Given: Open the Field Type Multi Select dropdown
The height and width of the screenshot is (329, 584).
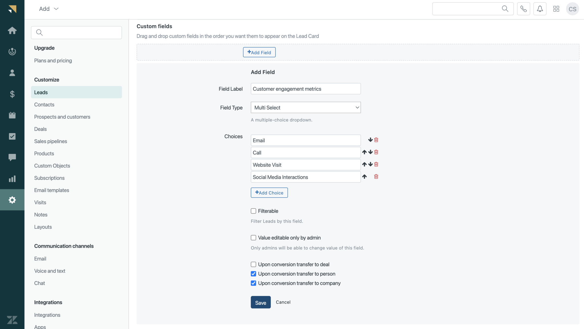Looking at the screenshot, I should (305, 107).
